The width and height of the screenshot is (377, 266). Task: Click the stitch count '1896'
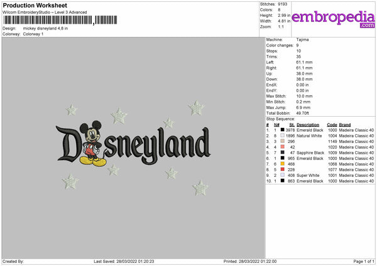tap(290, 136)
